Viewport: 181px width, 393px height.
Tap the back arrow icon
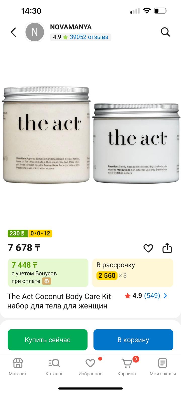14,32
